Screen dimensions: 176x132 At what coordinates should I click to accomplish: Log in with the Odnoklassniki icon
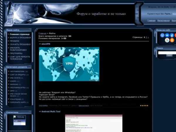[172, 40]
